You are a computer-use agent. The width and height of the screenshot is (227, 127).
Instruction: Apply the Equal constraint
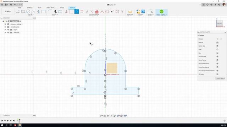tap(82, 12)
